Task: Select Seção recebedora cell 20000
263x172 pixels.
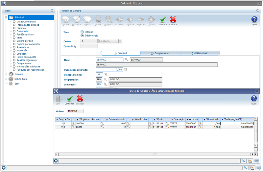Action: [88, 127]
